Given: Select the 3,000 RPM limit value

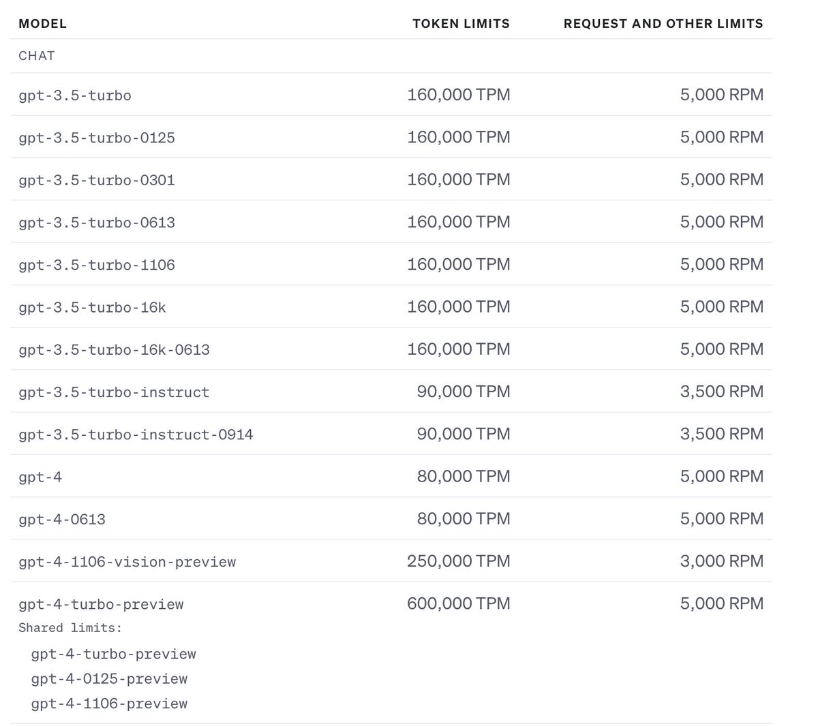Looking at the screenshot, I should [x=721, y=561].
